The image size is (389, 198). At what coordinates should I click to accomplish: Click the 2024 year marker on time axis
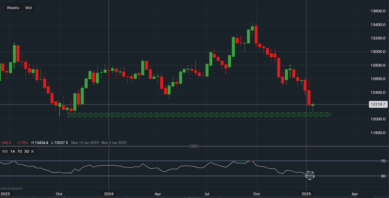click(109, 194)
